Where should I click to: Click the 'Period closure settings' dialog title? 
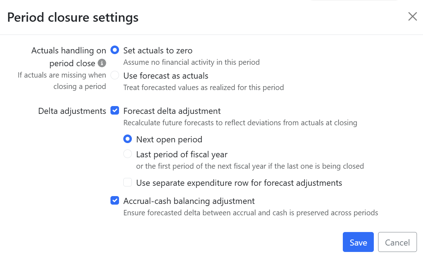[73, 17]
